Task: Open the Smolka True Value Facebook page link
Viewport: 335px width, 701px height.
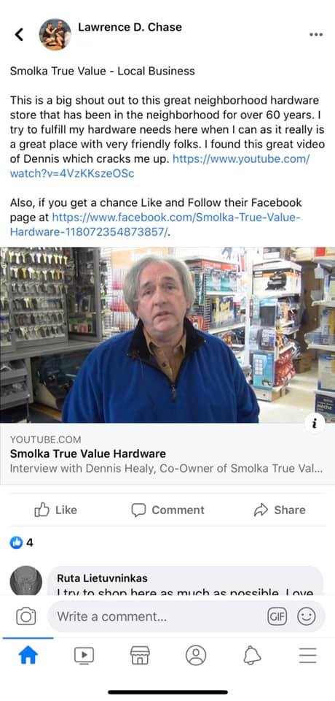Action: pyautogui.click(x=156, y=225)
